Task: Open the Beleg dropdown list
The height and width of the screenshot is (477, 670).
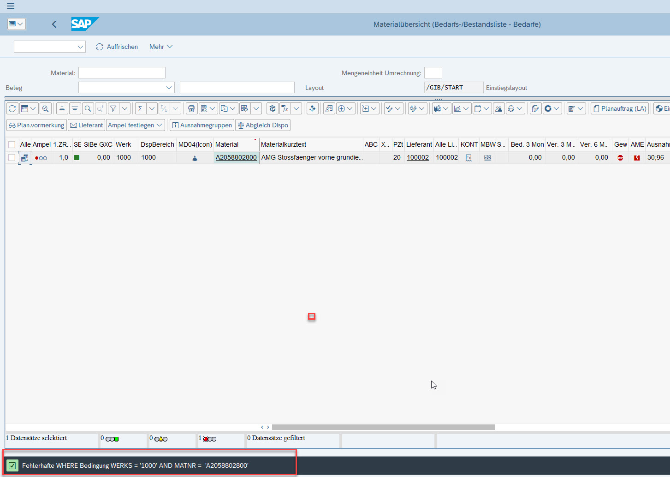Action: pos(169,88)
